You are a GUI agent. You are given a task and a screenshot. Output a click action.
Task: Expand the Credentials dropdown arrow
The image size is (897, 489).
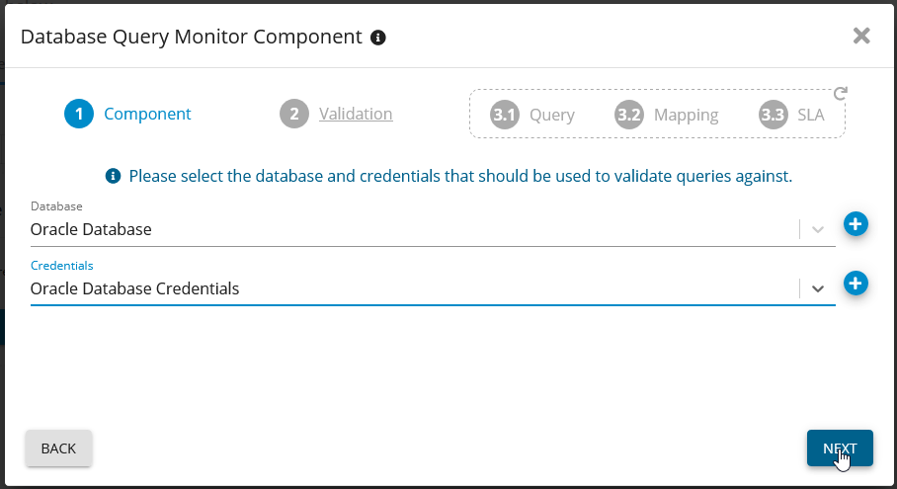818,288
